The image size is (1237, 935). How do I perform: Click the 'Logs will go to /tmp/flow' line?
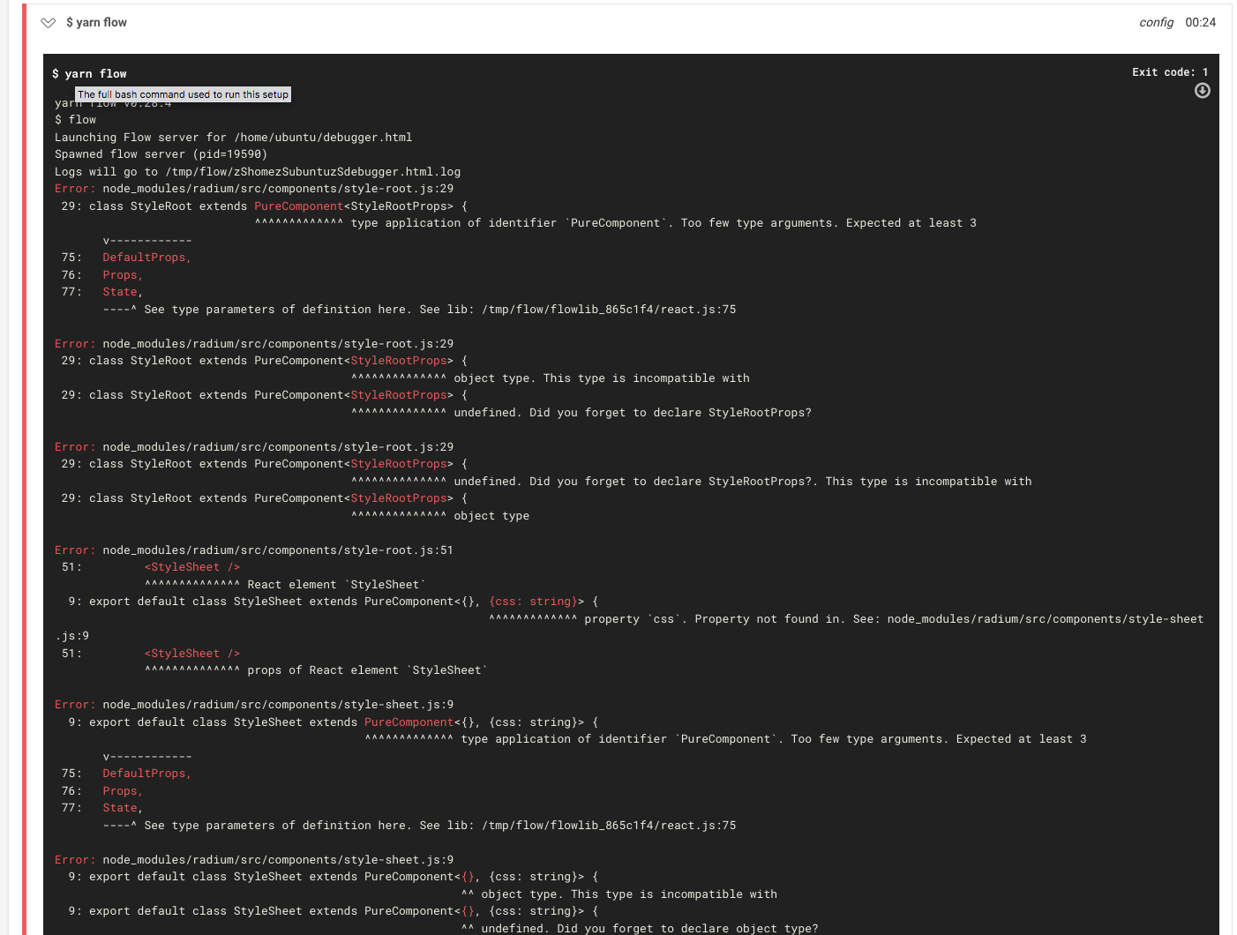258,172
